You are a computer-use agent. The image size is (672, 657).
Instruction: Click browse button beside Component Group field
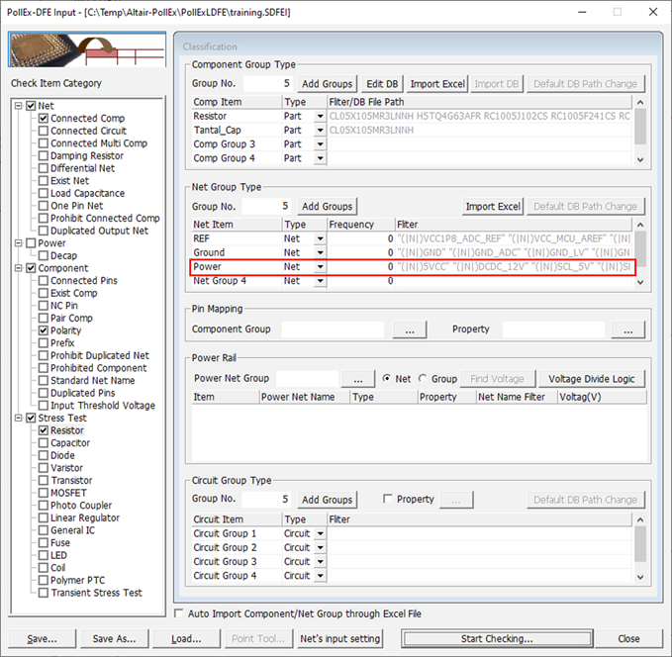[409, 329]
